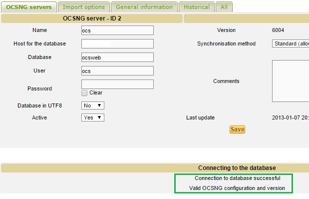Click the 'Host for the database' label
Viewport: 309px width, 199px height.
(39, 43)
